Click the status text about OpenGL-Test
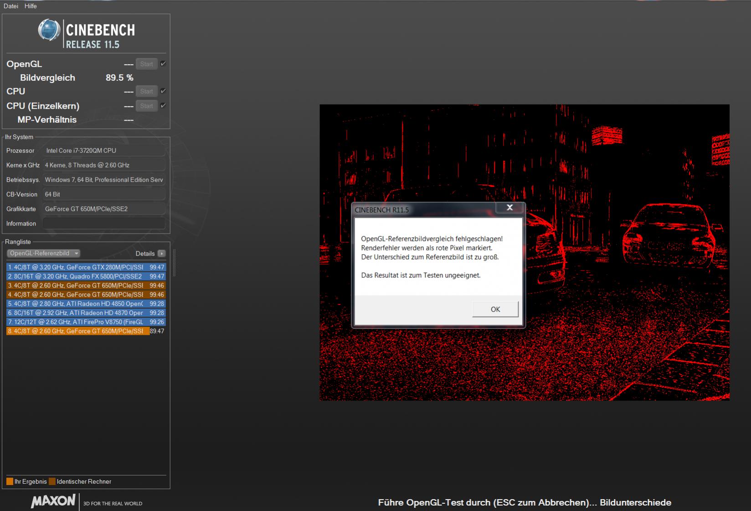 point(525,502)
